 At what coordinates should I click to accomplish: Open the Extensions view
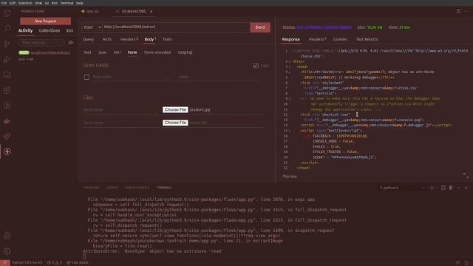pos(7,90)
